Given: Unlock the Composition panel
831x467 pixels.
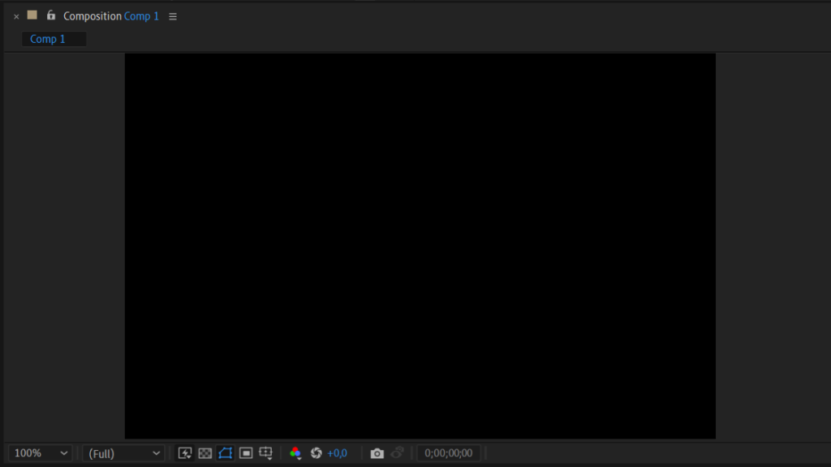Looking at the screenshot, I should point(50,15).
